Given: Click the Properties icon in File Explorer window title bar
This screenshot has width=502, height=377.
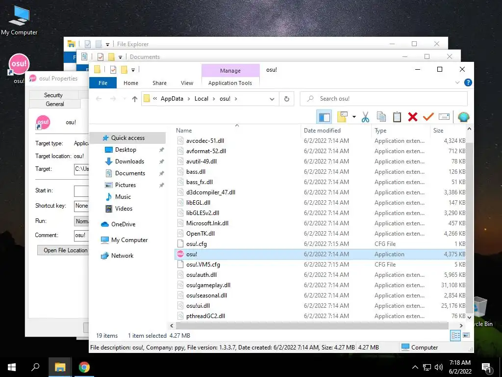Looking at the screenshot, I should [x=88, y=44].
